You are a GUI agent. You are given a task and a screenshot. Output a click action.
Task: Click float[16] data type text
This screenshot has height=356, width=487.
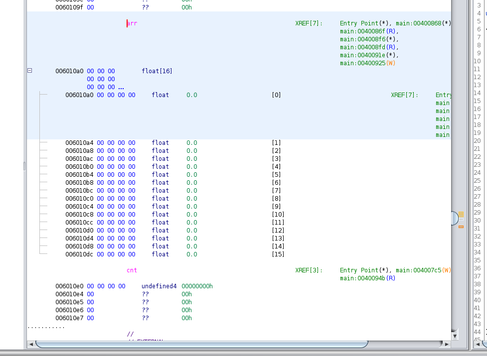157,71
